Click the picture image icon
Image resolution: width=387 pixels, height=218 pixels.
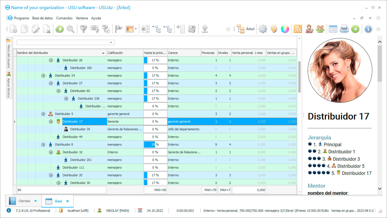(130, 29)
